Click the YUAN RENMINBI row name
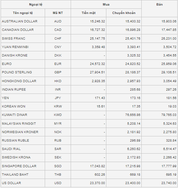Image resolution: width=178 pixels, height=188 pixels. tap(15, 47)
